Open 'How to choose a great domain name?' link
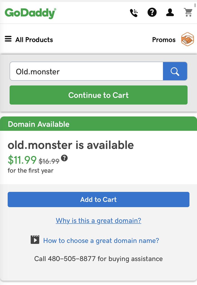The width and height of the screenshot is (197, 285). 101,241
